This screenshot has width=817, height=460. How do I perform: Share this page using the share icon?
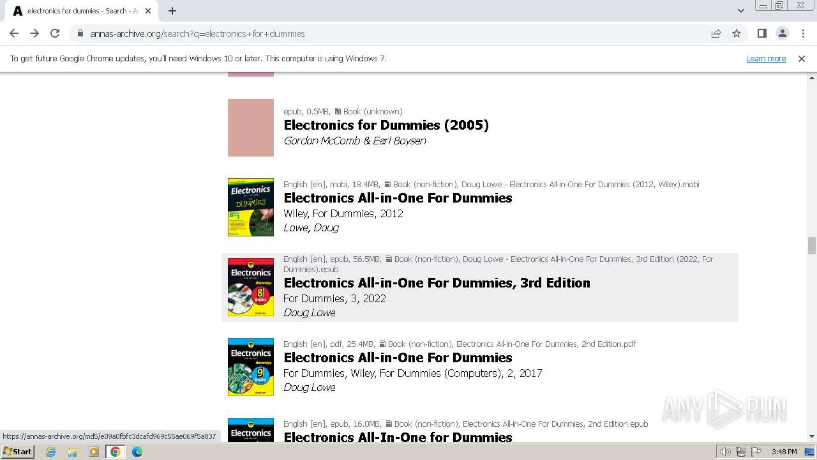(x=716, y=33)
